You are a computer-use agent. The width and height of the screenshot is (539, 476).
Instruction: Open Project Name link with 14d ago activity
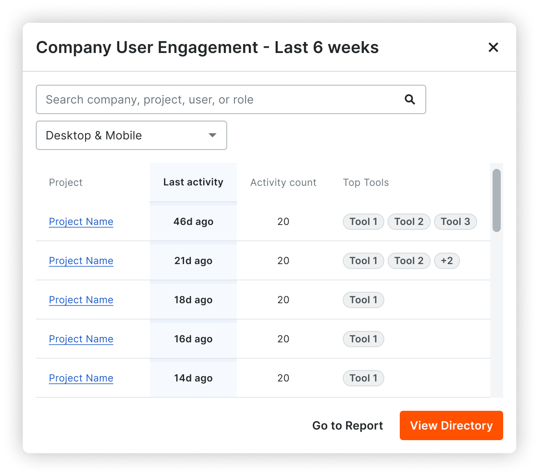[81, 378]
